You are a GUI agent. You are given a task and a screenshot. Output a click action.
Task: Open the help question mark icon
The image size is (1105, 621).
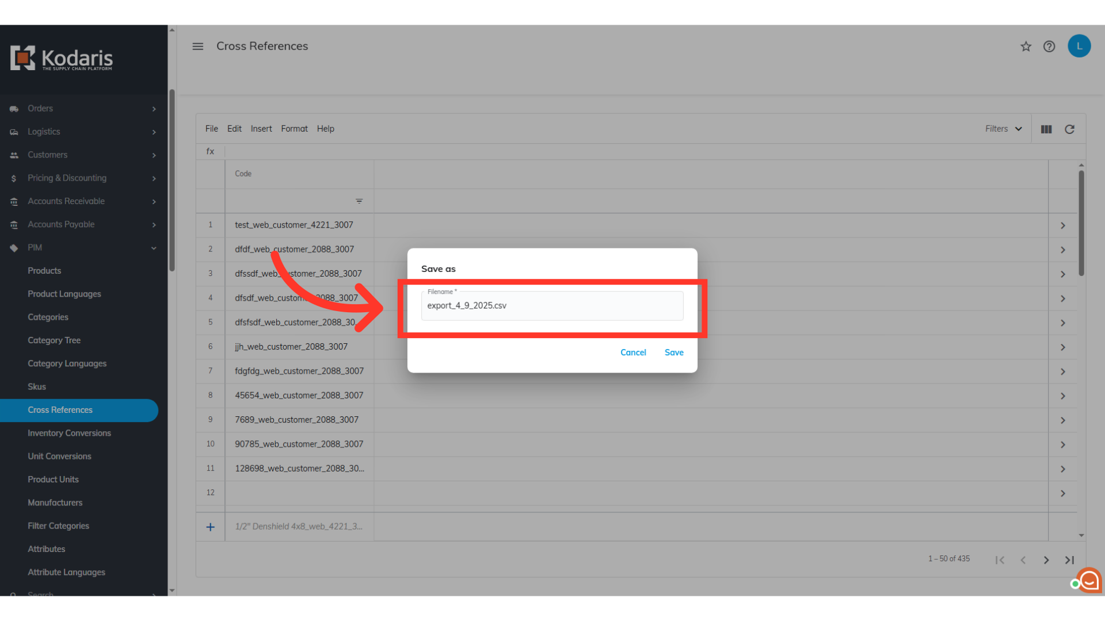1049,47
